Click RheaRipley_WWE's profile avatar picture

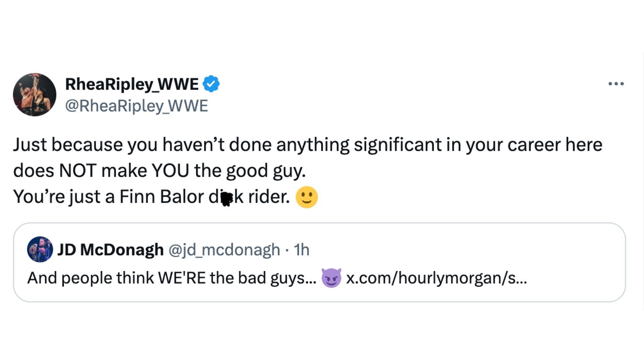pyautogui.click(x=35, y=95)
